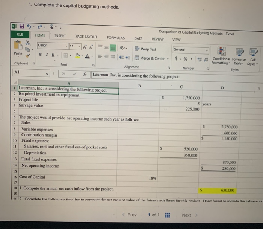Click the Fill Color bucket icon

point(77,55)
